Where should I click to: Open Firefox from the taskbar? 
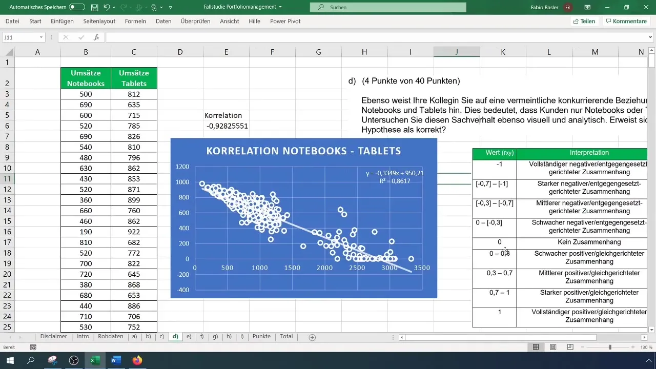click(137, 360)
